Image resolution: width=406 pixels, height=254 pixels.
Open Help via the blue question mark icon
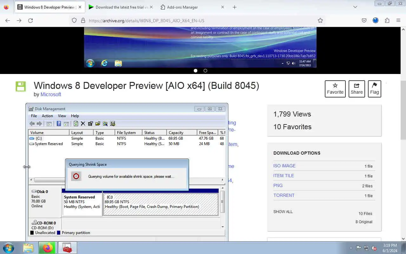click(59, 124)
